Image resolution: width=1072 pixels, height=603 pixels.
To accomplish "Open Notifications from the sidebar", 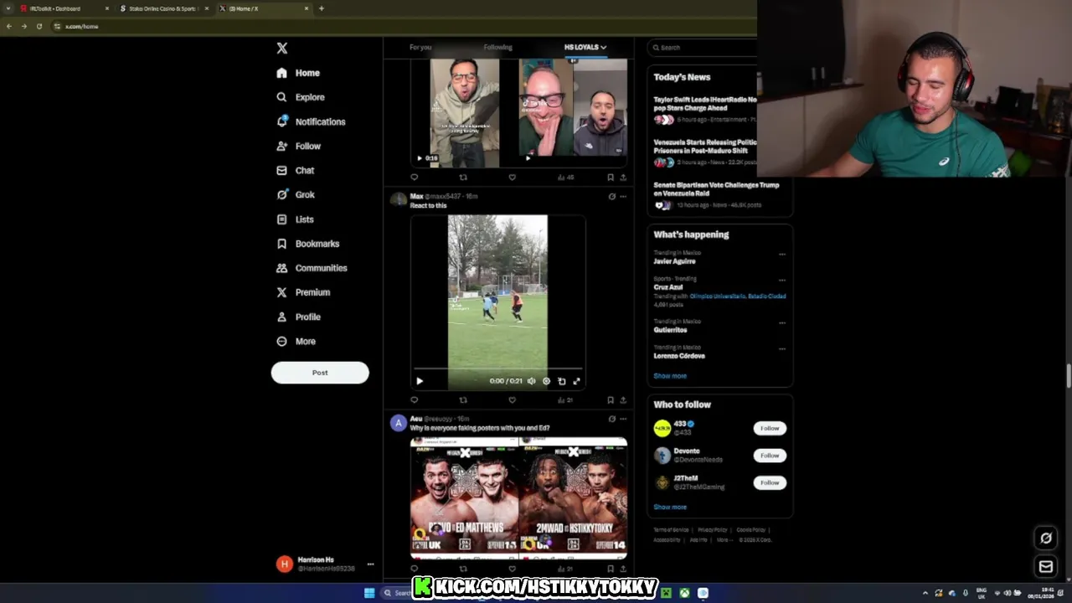I will 311,121.
